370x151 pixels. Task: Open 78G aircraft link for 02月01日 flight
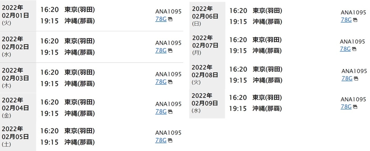(x=161, y=19)
